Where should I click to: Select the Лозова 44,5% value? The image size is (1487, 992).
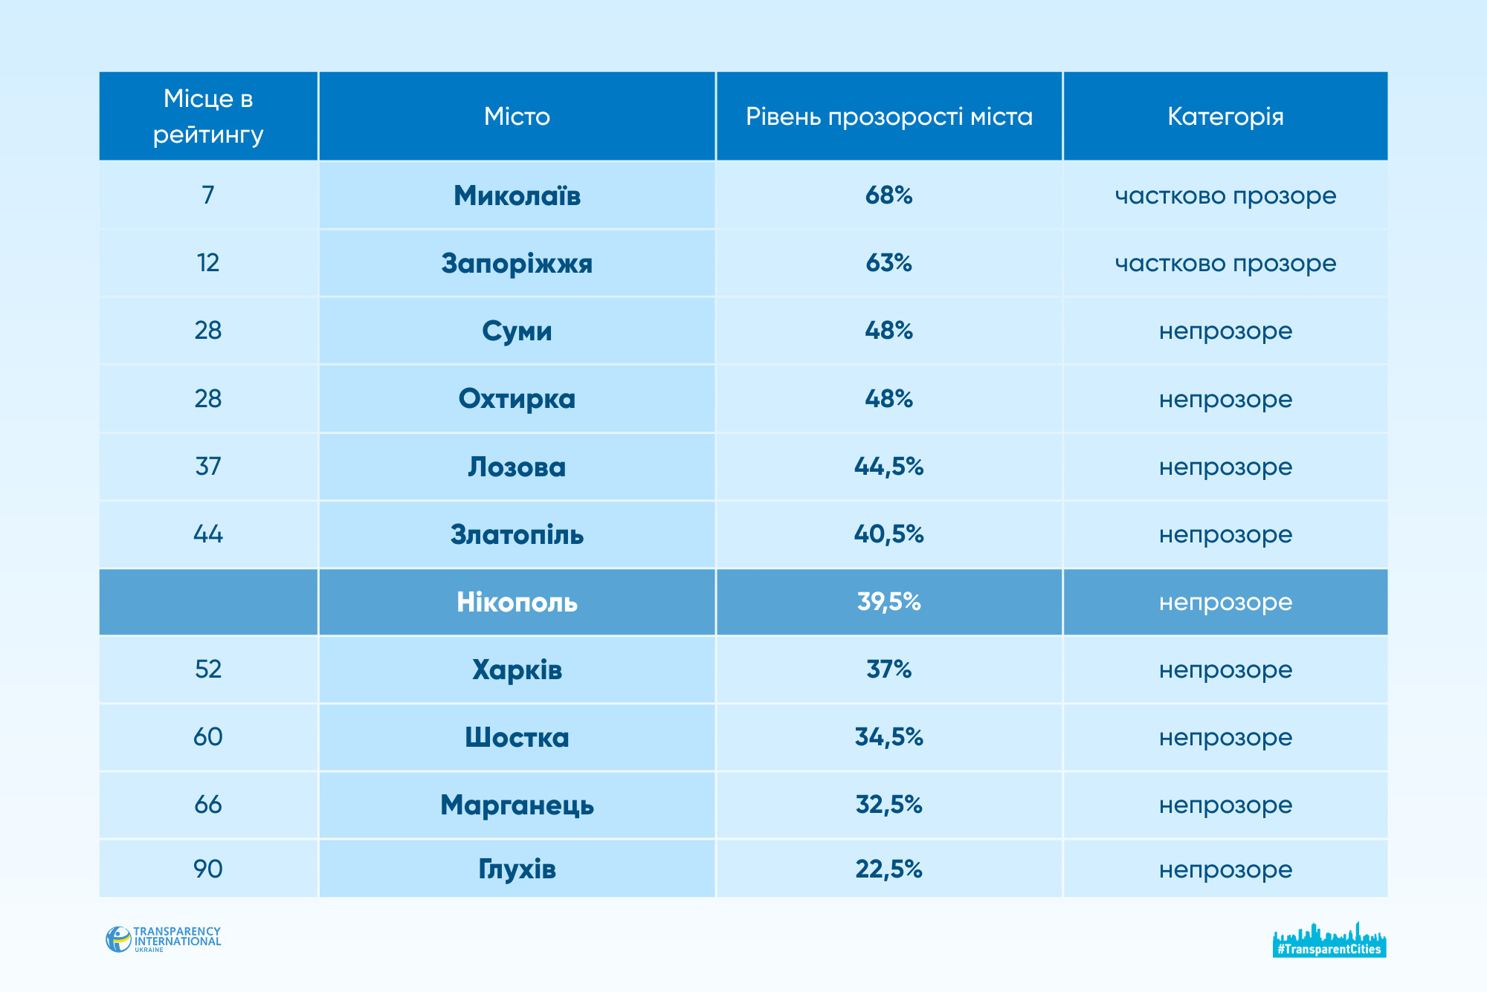(x=888, y=467)
